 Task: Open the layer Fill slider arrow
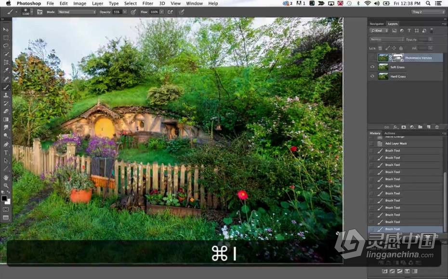point(430,48)
